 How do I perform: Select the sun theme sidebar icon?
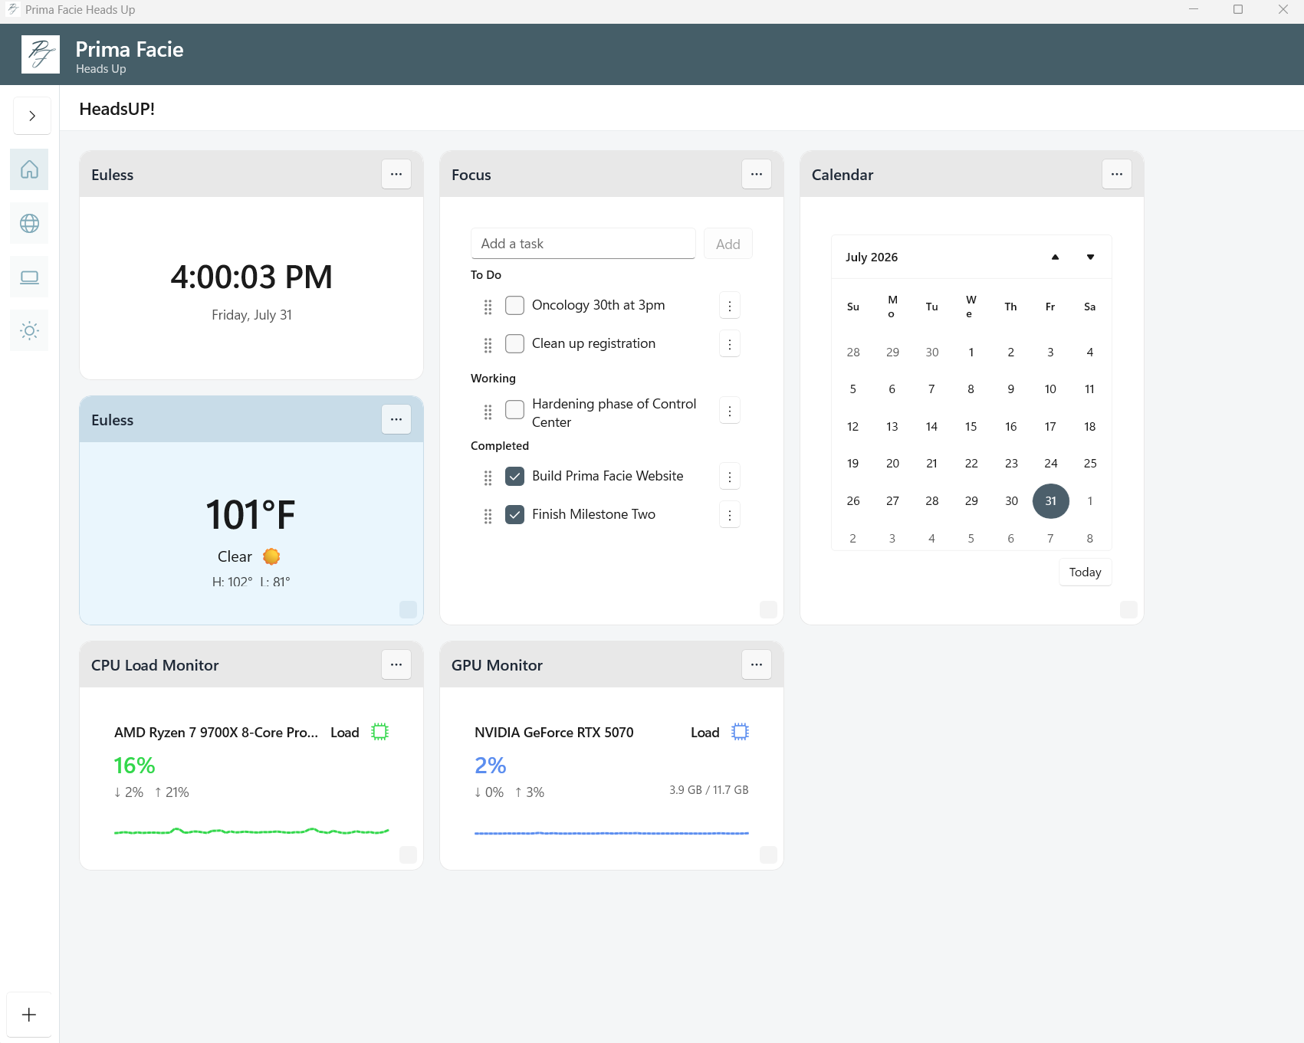29,330
